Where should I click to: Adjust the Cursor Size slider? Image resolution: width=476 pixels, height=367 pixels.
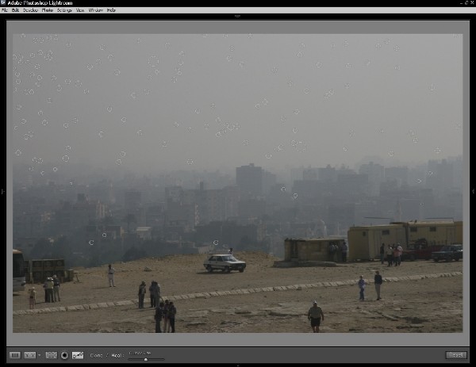[x=145, y=359]
